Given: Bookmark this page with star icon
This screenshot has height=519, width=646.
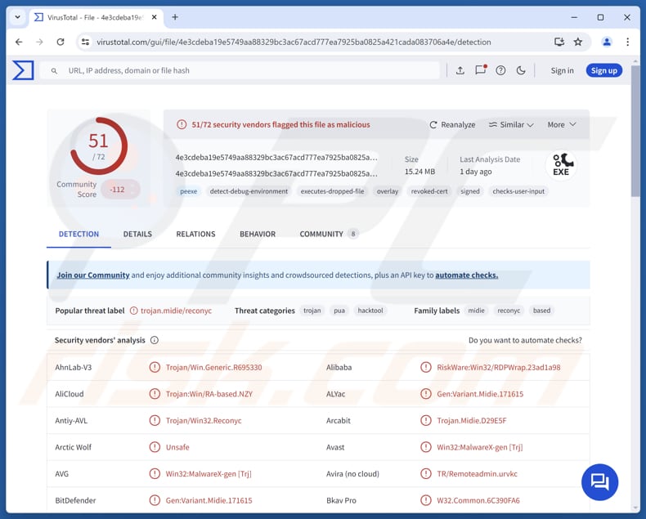Looking at the screenshot, I should click(578, 42).
